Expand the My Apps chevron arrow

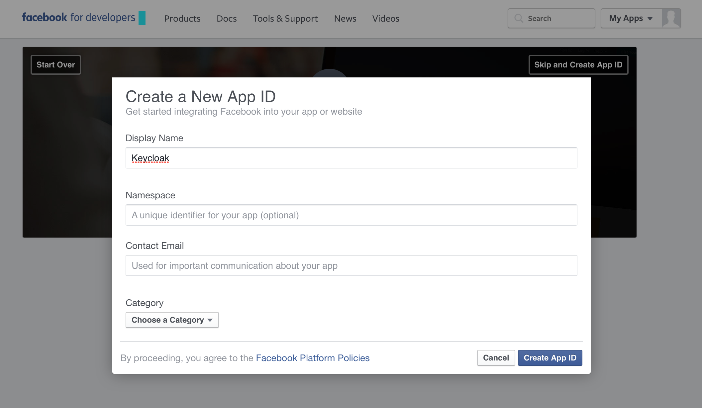pos(650,19)
